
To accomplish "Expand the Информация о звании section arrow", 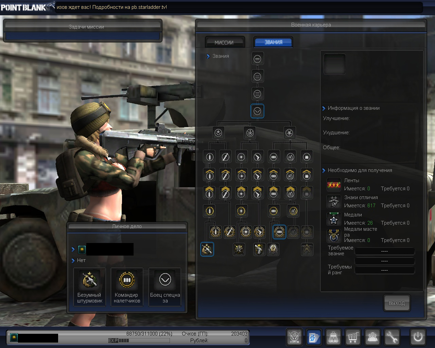I will [x=324, y=108].
